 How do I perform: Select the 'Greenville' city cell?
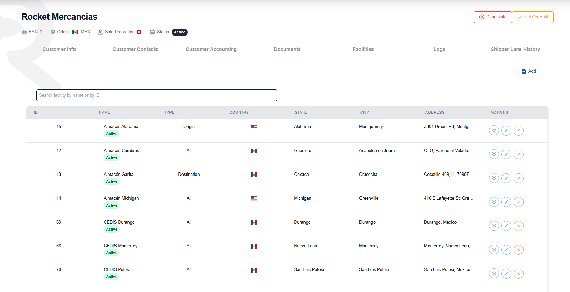[369, 198]
